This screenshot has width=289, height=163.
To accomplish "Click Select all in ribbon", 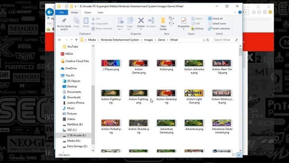I will 215,19.
